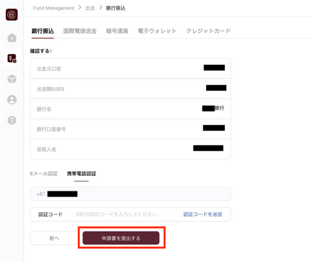Click the +81 phone number field
The width and height of the screenshot is (312, 262).
[130, 194]
